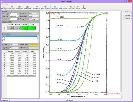Click the Group Colour swatch
This screenshot has height=102, width=133.
click(34, 45)
